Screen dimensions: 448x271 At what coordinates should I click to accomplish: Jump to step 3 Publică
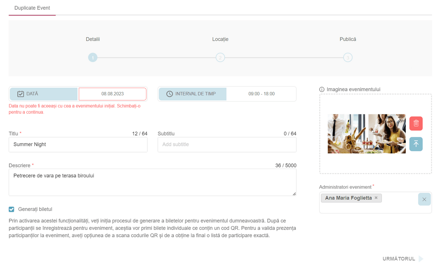pos(348,58)
